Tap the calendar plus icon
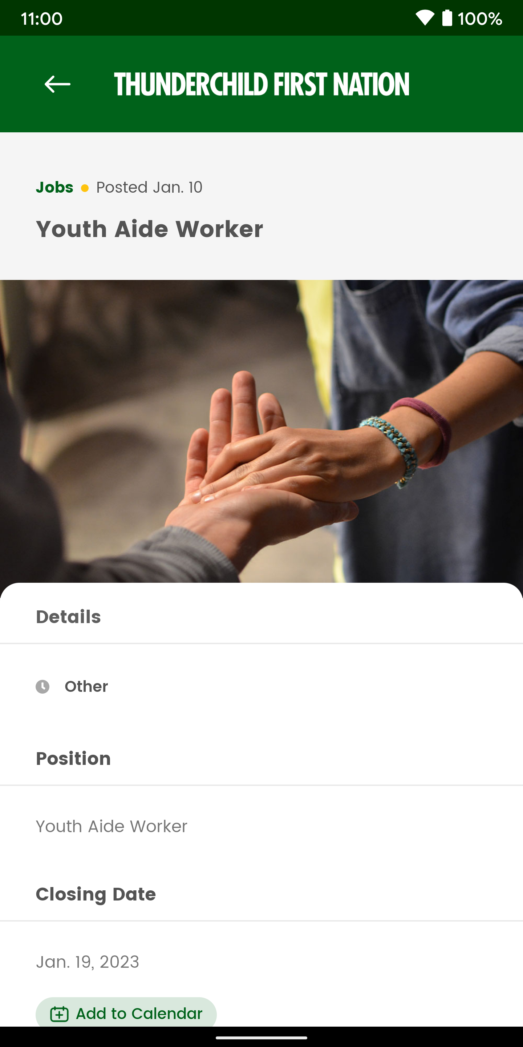 pyautogui.click(x=59, y=1014)
